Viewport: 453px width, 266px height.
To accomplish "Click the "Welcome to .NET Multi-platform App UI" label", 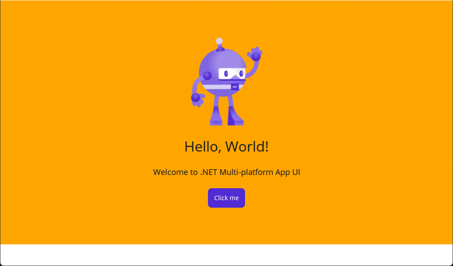I will [x=226, y=172].
